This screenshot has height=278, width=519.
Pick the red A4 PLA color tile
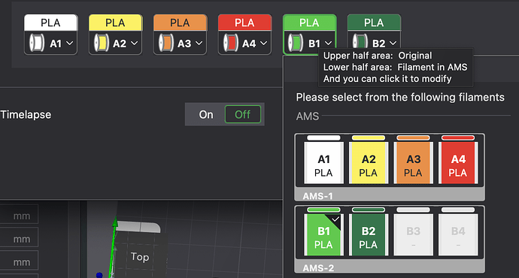[x=458, y=162]
